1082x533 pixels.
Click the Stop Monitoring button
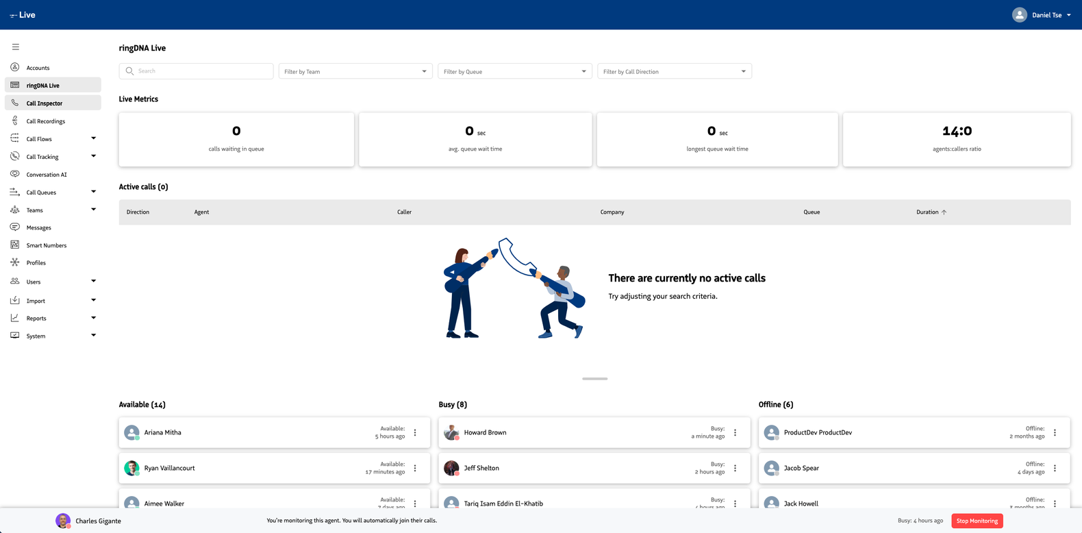tap(977, 521)
